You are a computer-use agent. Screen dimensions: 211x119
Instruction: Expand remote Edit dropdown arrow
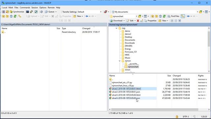click(135, 21)
